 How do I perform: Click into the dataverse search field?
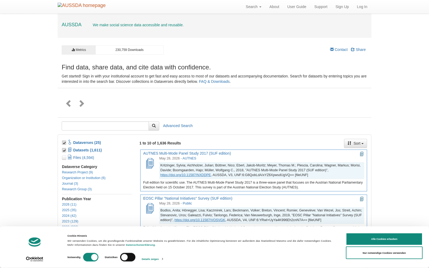pos(105,126)
